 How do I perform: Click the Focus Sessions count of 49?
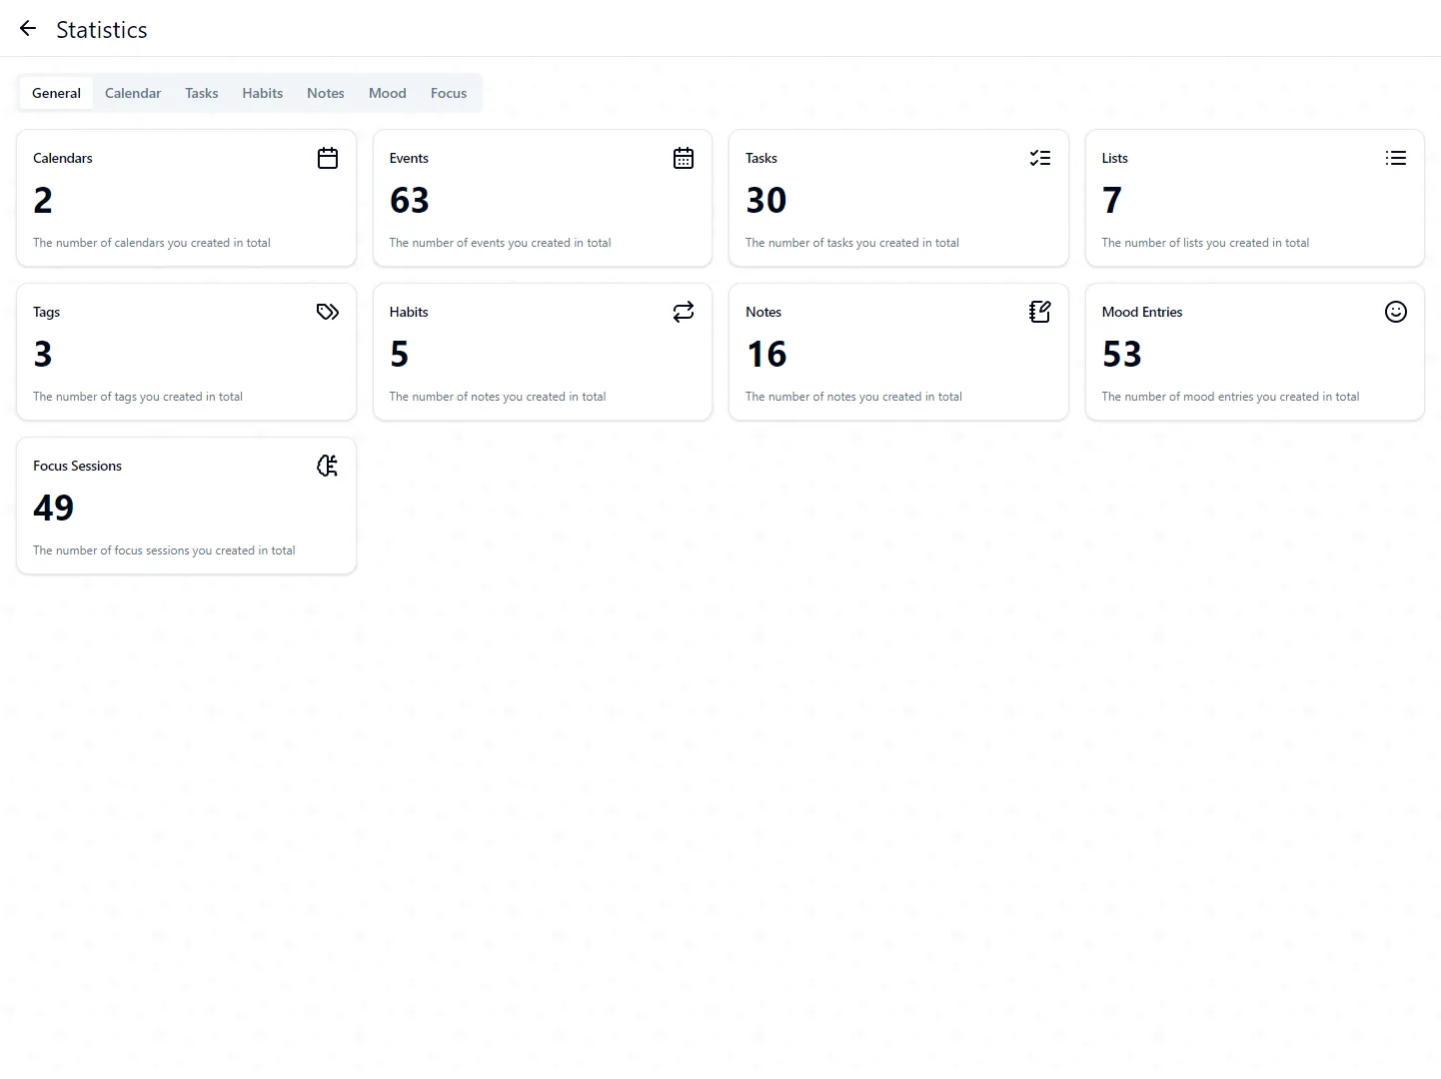click(x=54, y=509)
